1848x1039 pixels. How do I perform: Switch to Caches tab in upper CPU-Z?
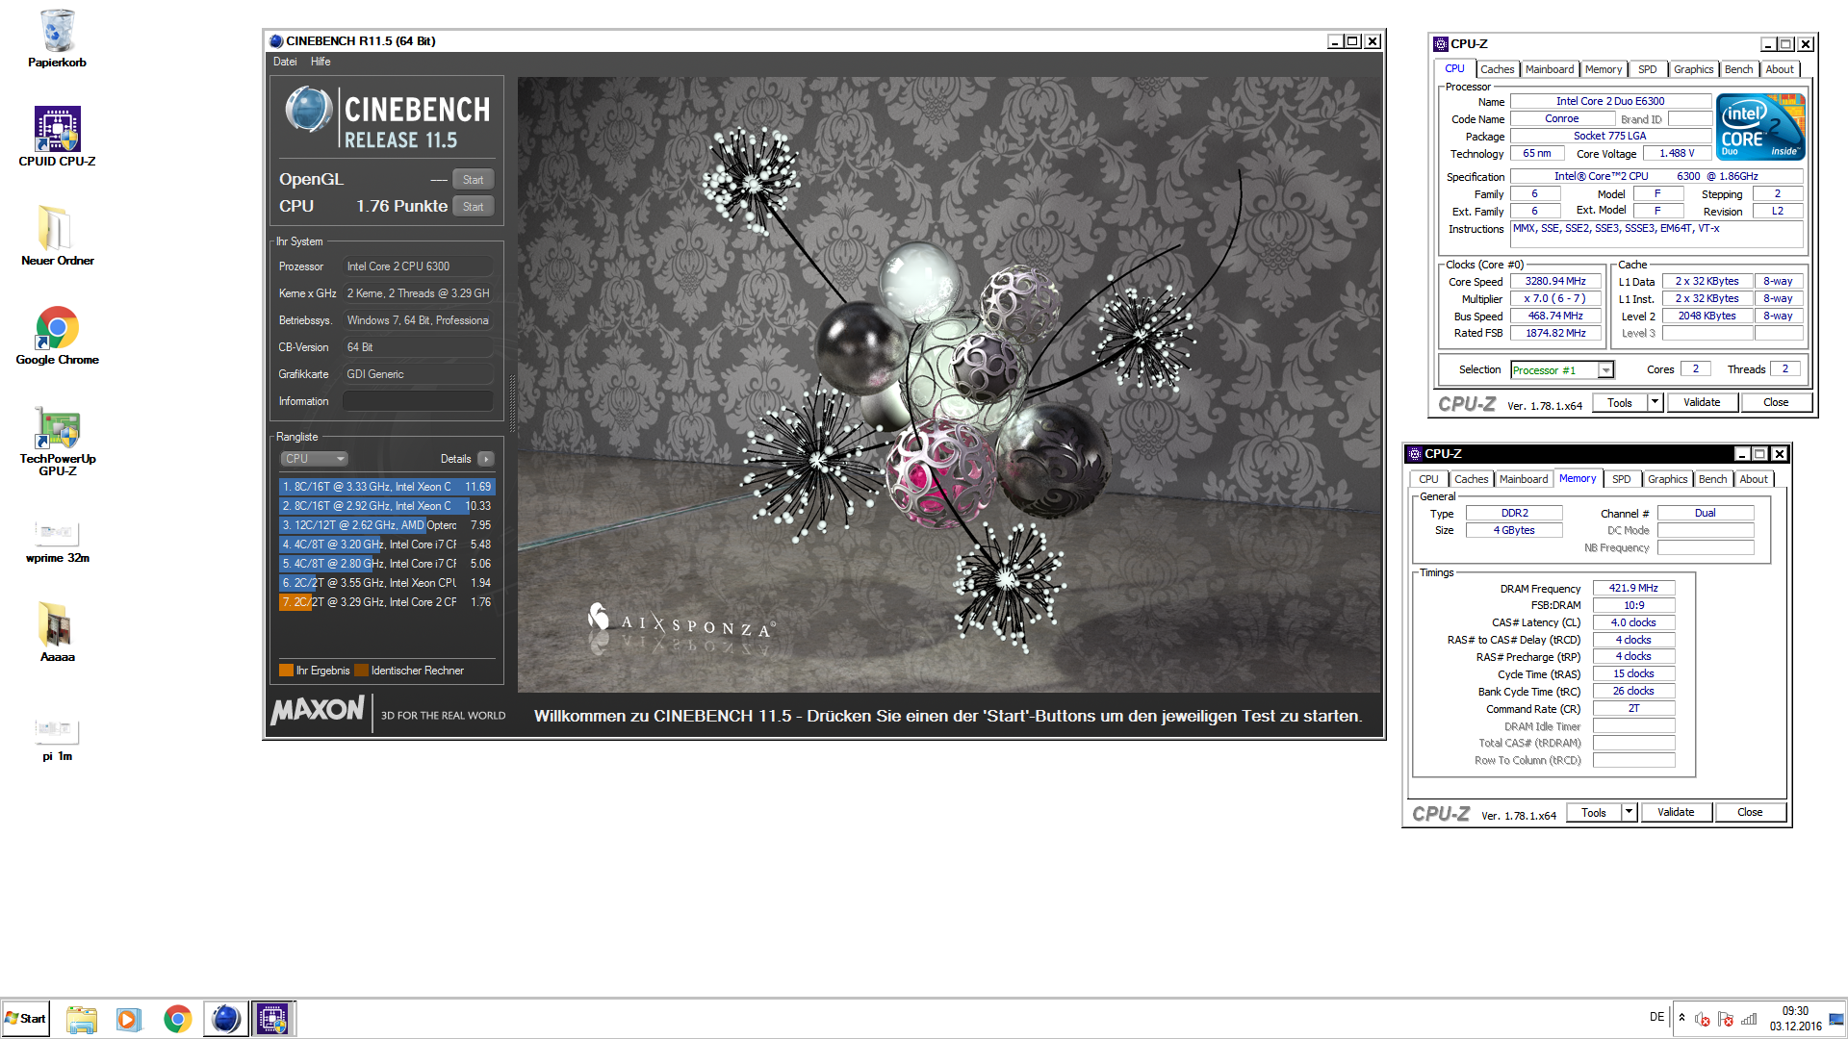1497,69
